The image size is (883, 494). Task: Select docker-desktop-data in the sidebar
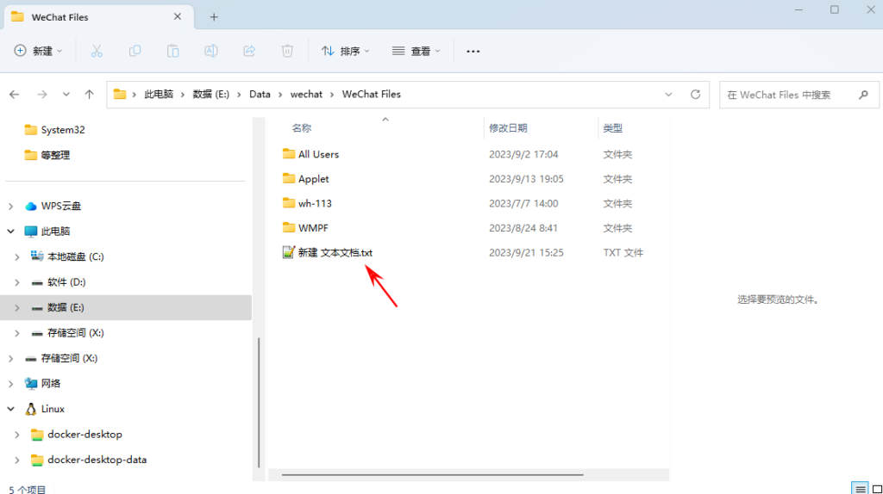pos(97,460)
